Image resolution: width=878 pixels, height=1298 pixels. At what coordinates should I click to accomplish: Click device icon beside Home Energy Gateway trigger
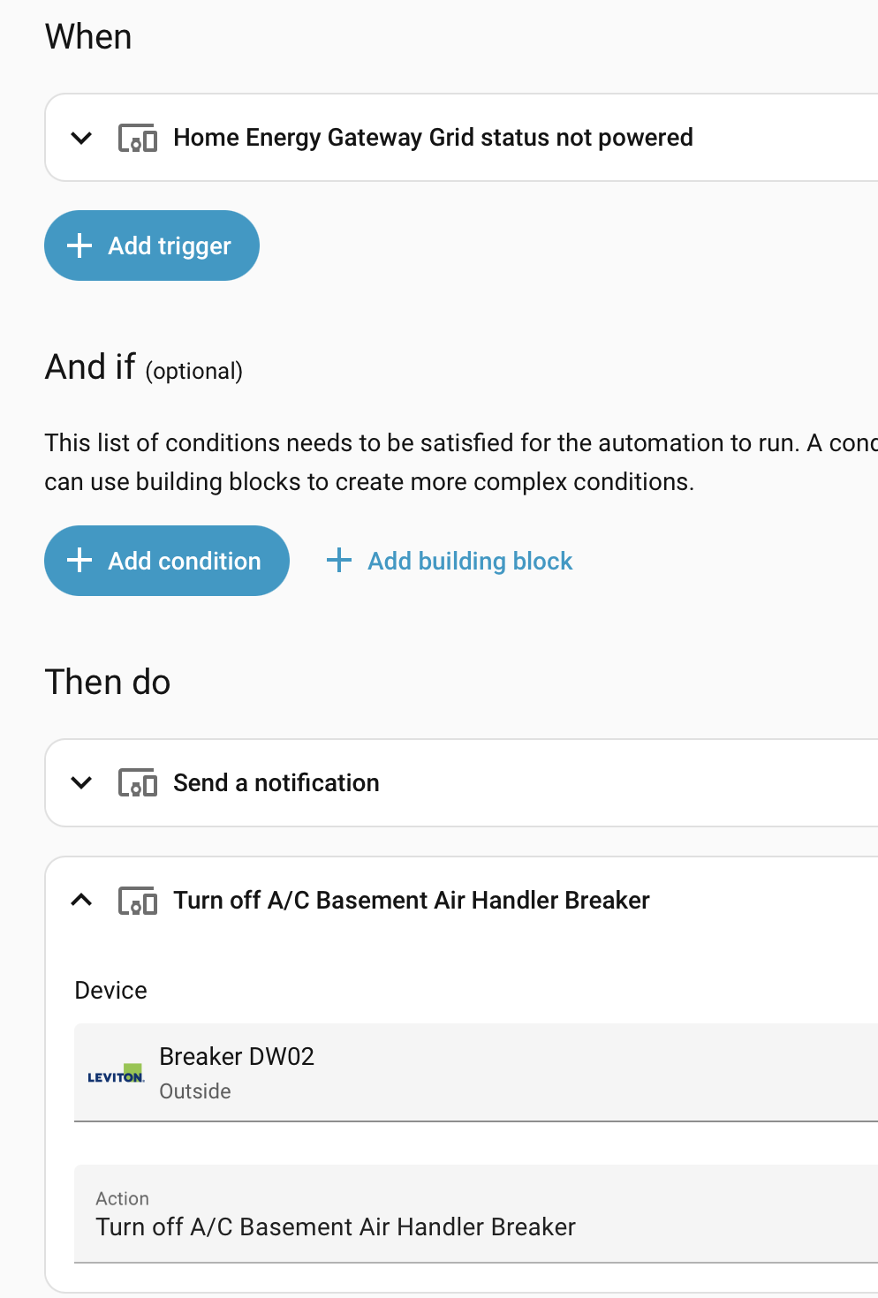click(138, 138)
